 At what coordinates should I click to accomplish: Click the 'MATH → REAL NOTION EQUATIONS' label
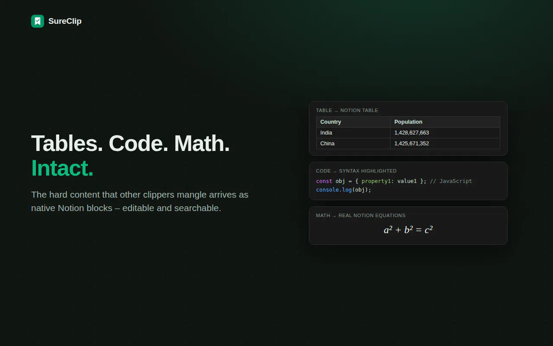[x=361, y=215]
